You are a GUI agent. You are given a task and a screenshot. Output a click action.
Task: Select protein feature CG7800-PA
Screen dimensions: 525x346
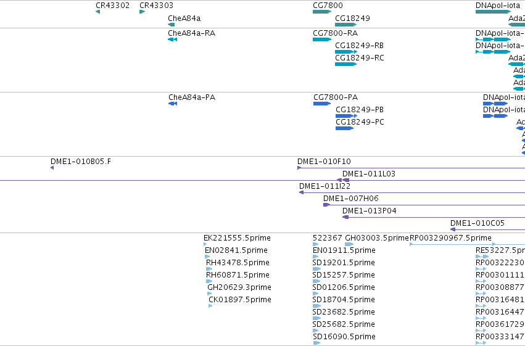[336, 97]
